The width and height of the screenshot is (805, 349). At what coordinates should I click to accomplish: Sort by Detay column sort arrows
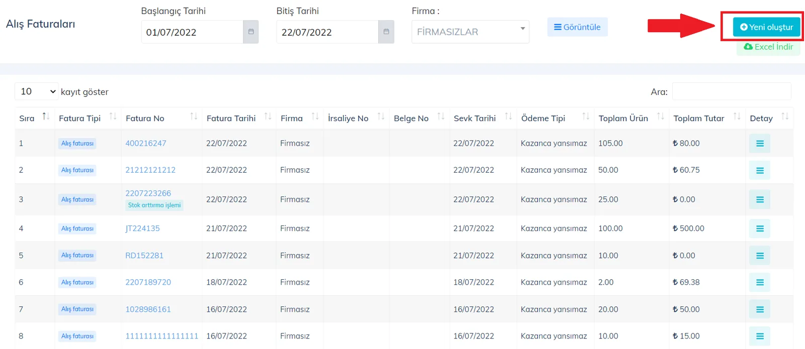click(785, 117)
